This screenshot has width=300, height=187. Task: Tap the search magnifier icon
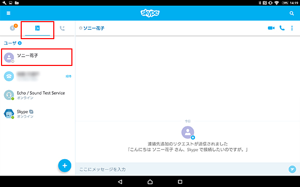pos(292,13)
